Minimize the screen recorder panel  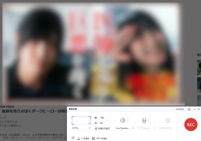tap(195, 109)
